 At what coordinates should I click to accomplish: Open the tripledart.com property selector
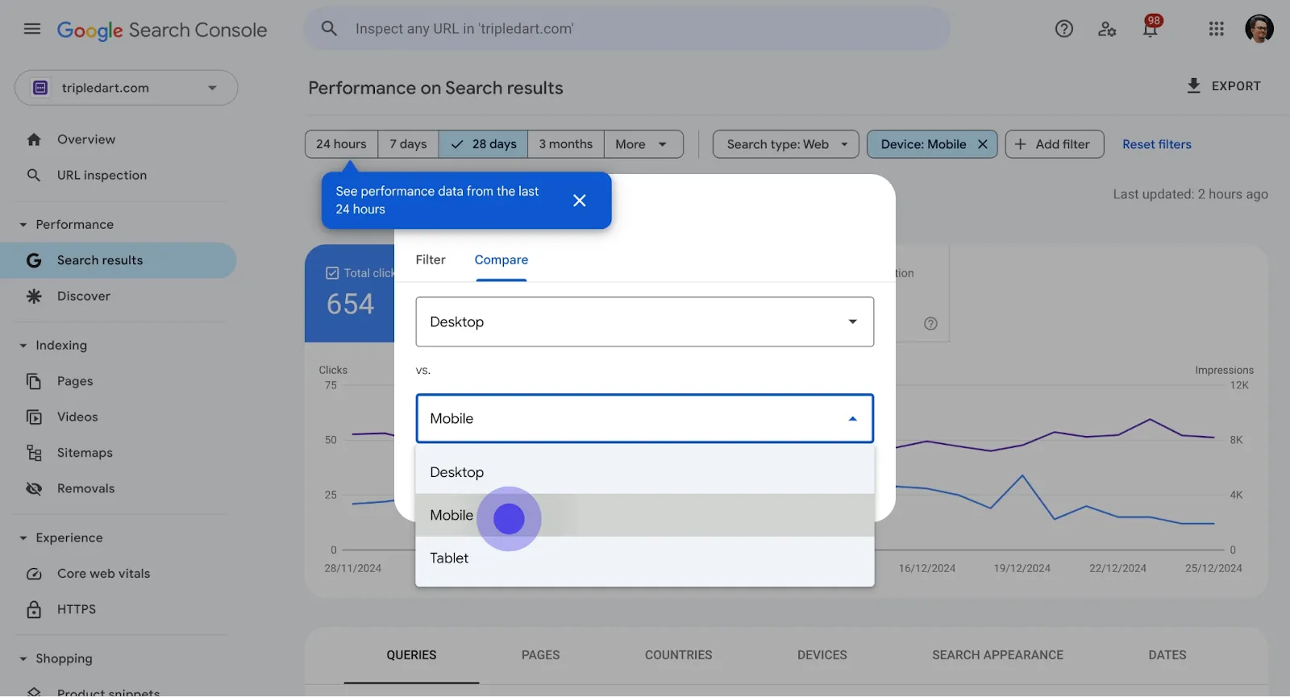click(126, 88)
